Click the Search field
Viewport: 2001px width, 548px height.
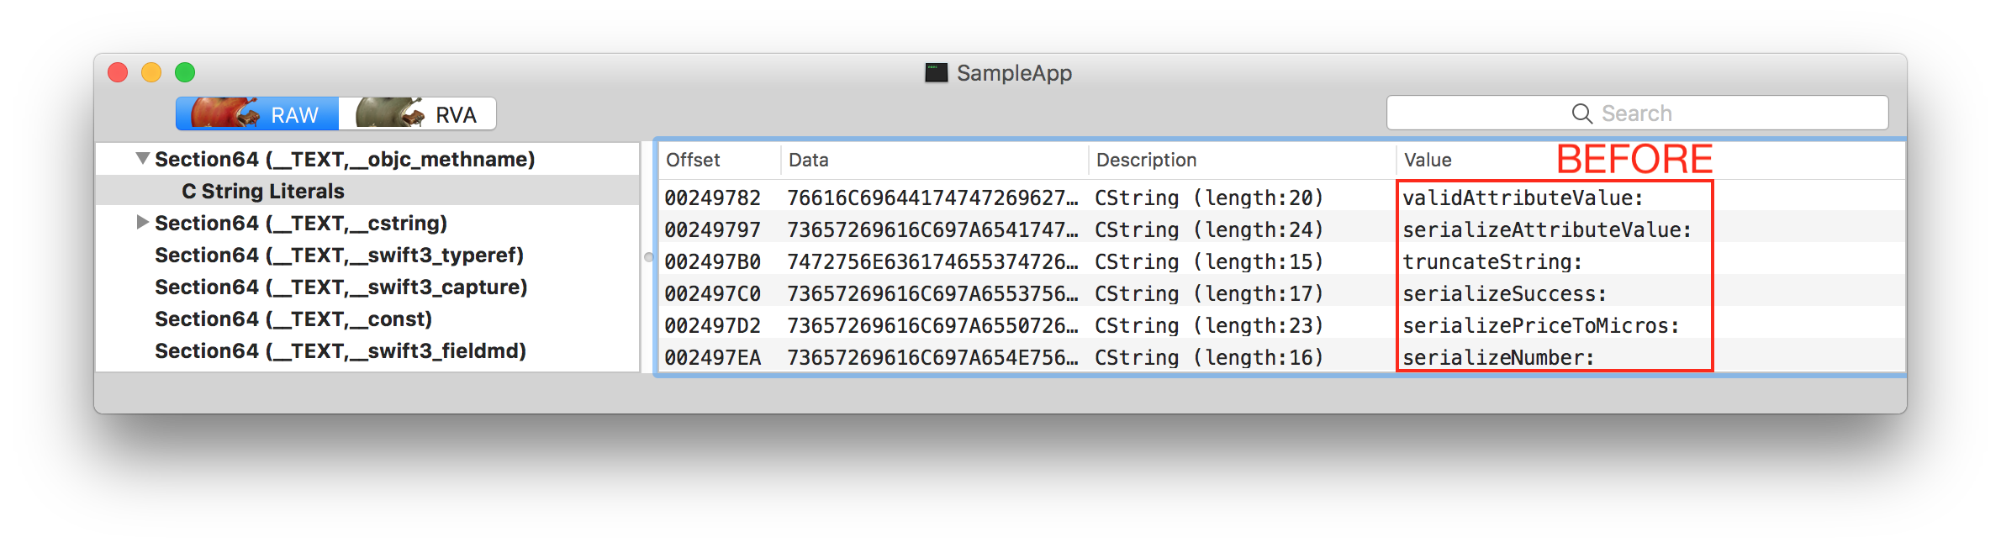(x=1637, y=113)
